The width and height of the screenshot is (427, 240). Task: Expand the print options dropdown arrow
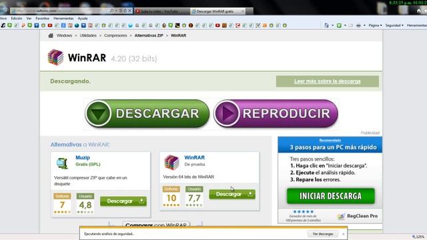(x=364, y=25)
